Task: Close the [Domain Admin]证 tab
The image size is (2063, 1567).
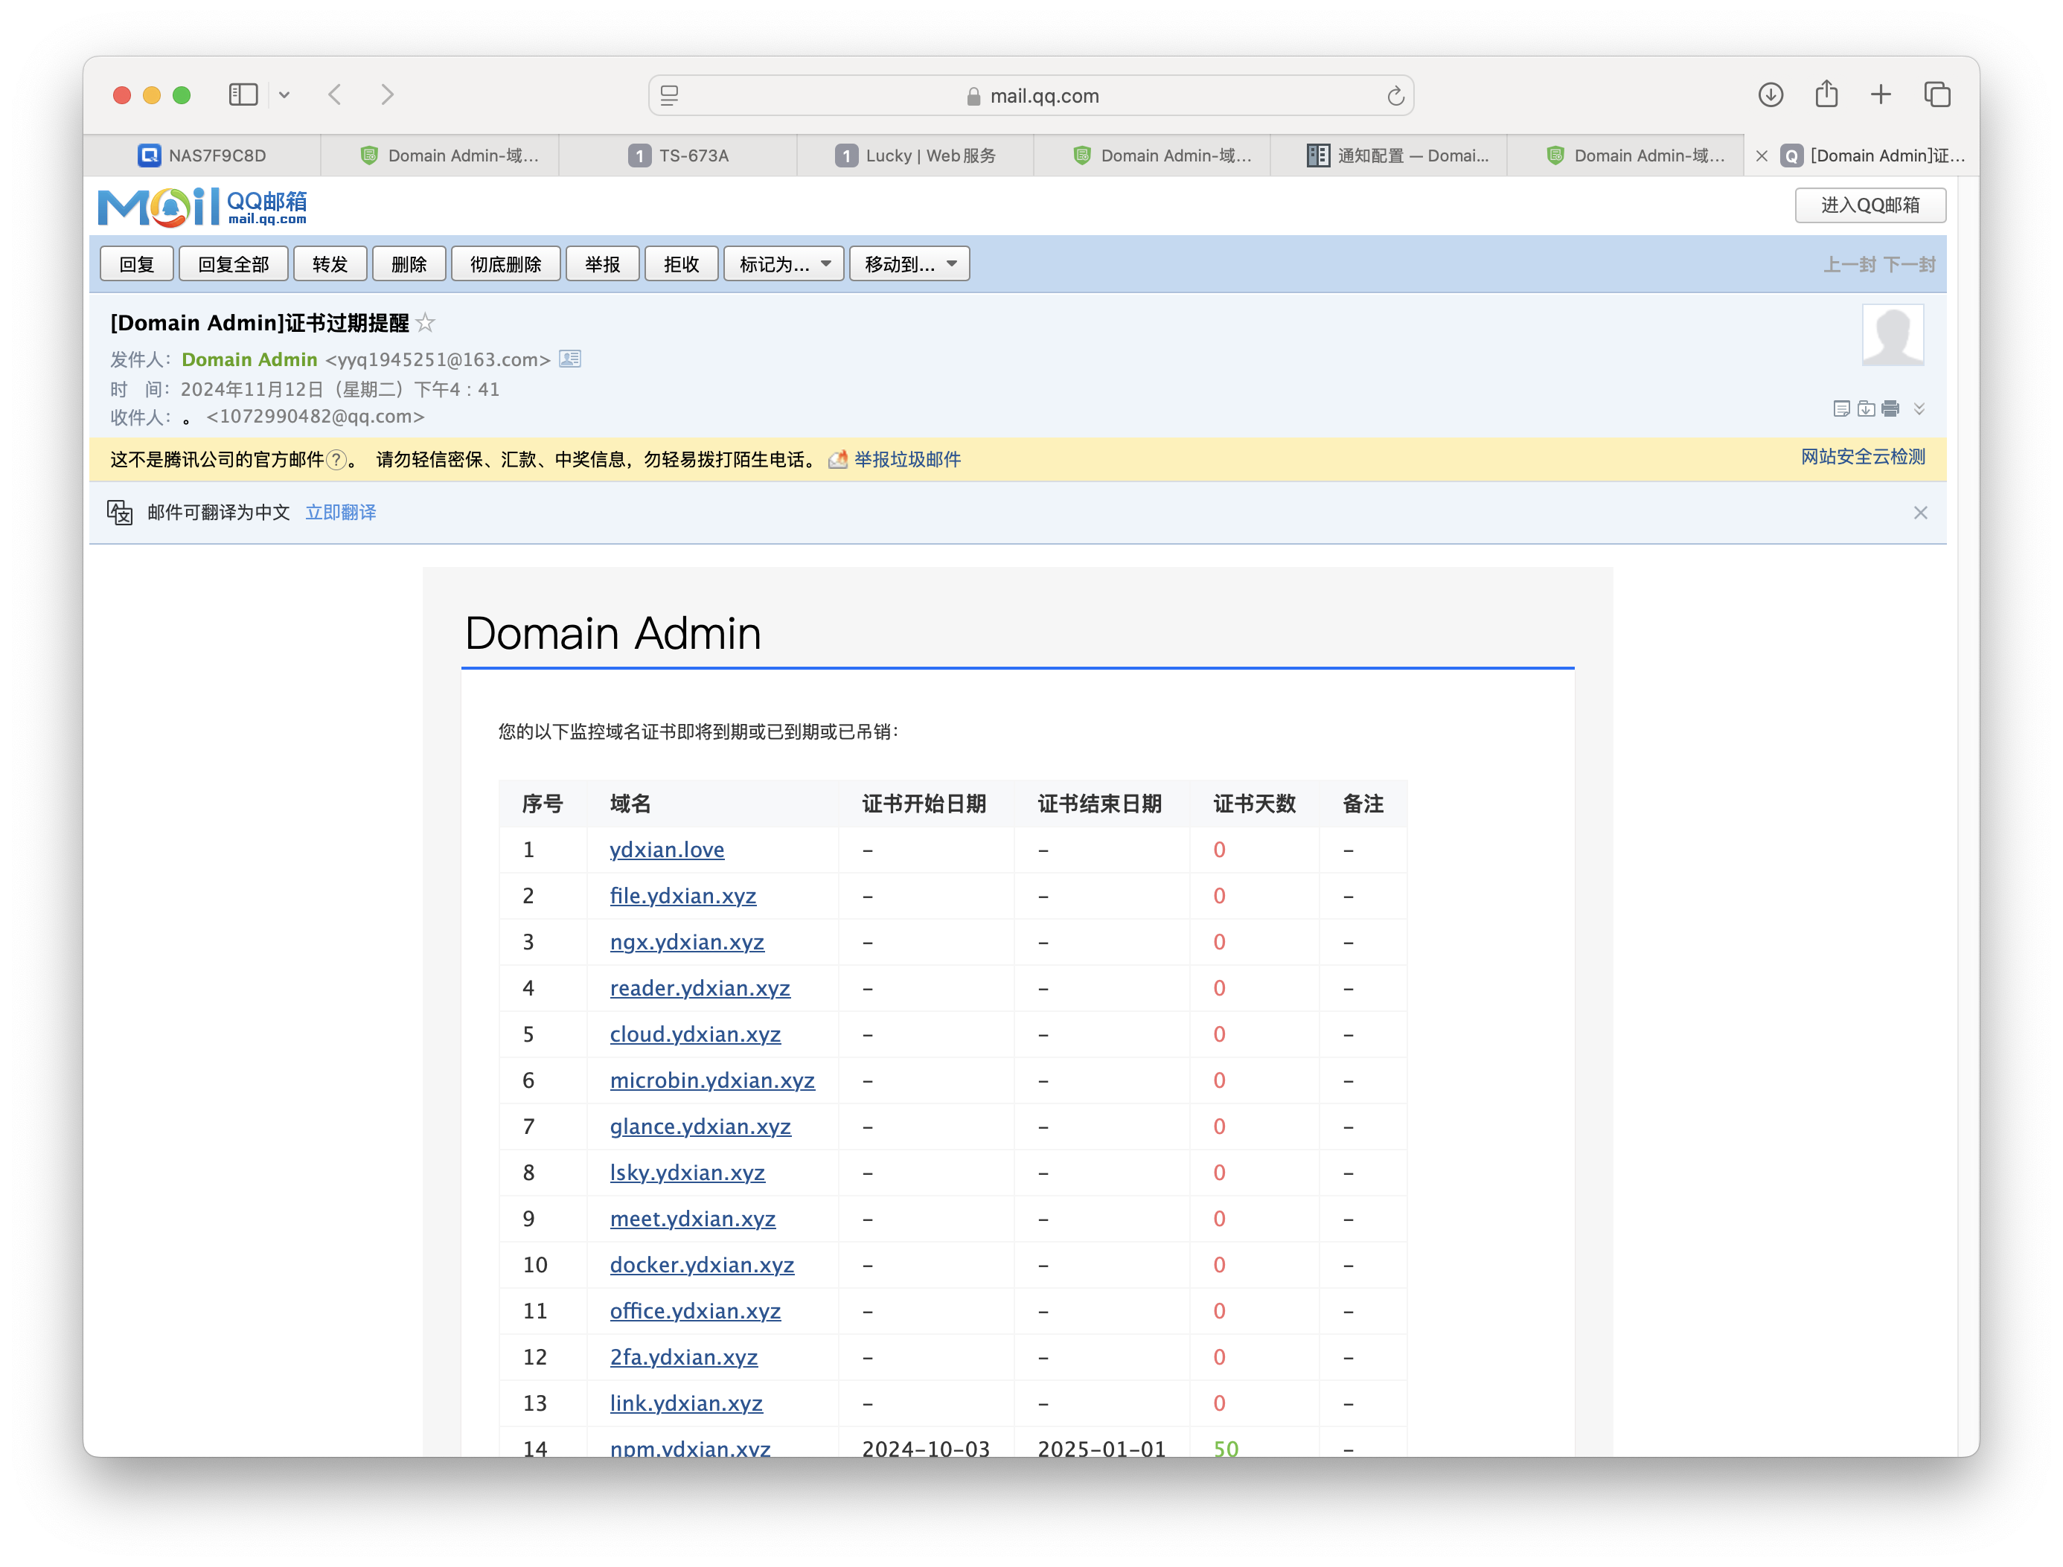Action: click(x=1761, y=156)
